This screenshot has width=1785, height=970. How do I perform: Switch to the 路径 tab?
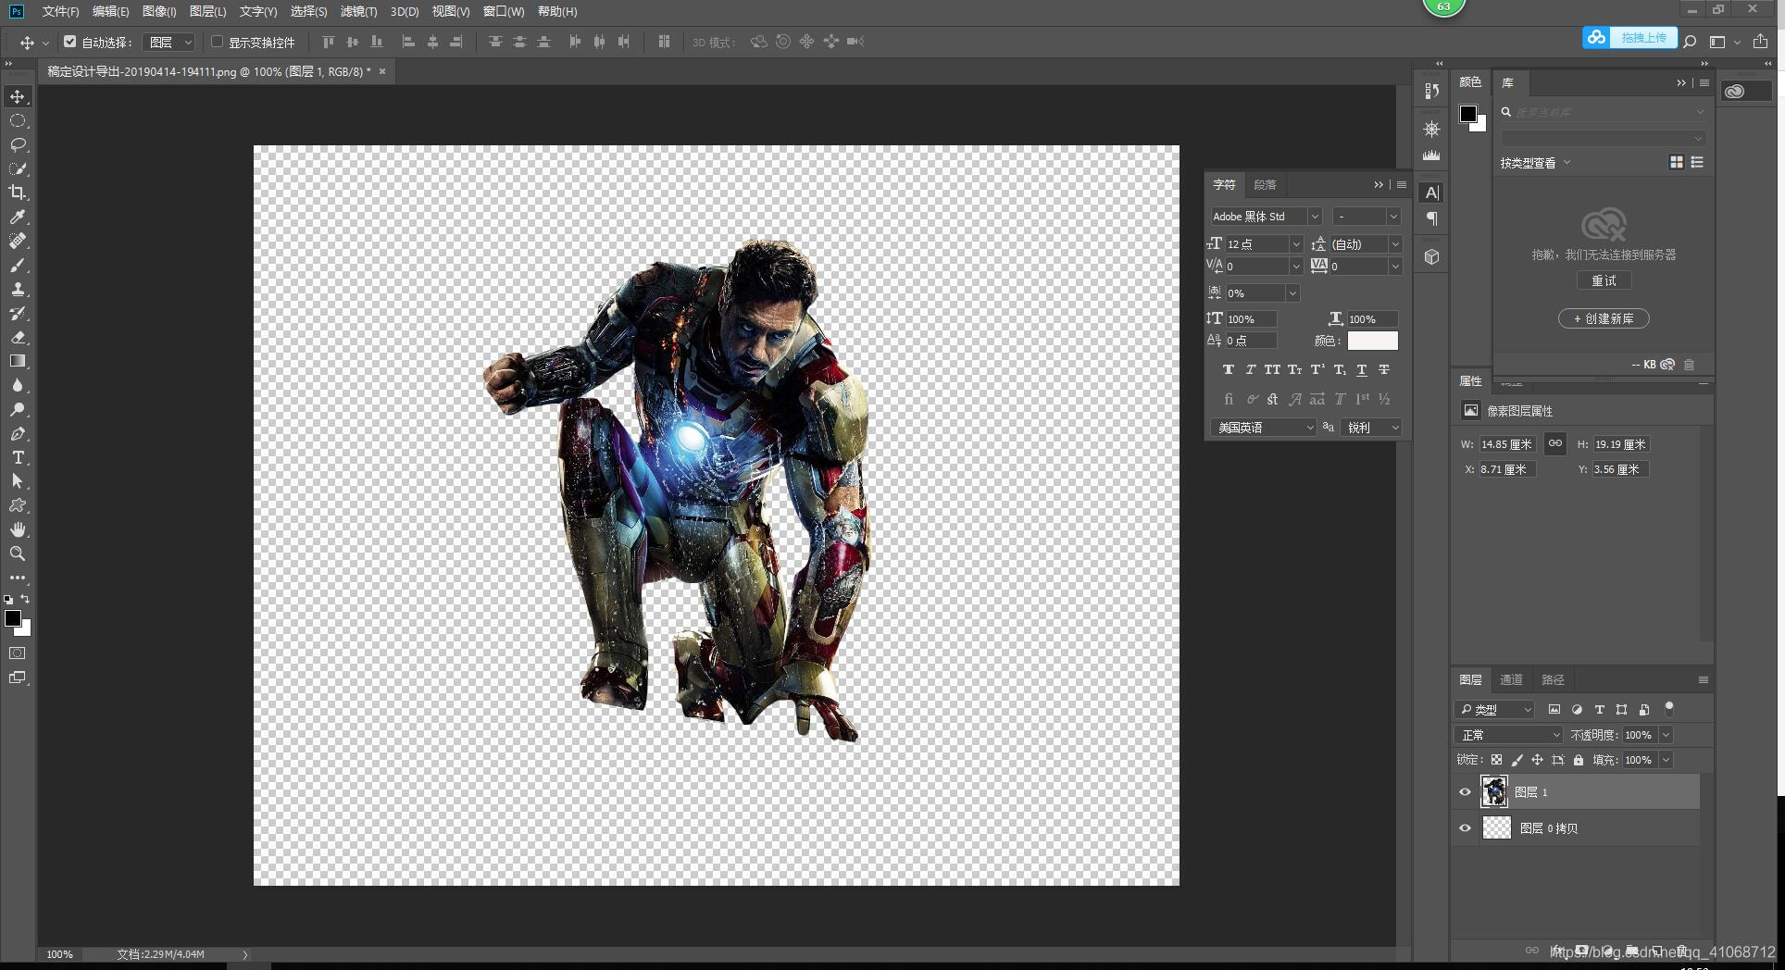[1553, 679]
